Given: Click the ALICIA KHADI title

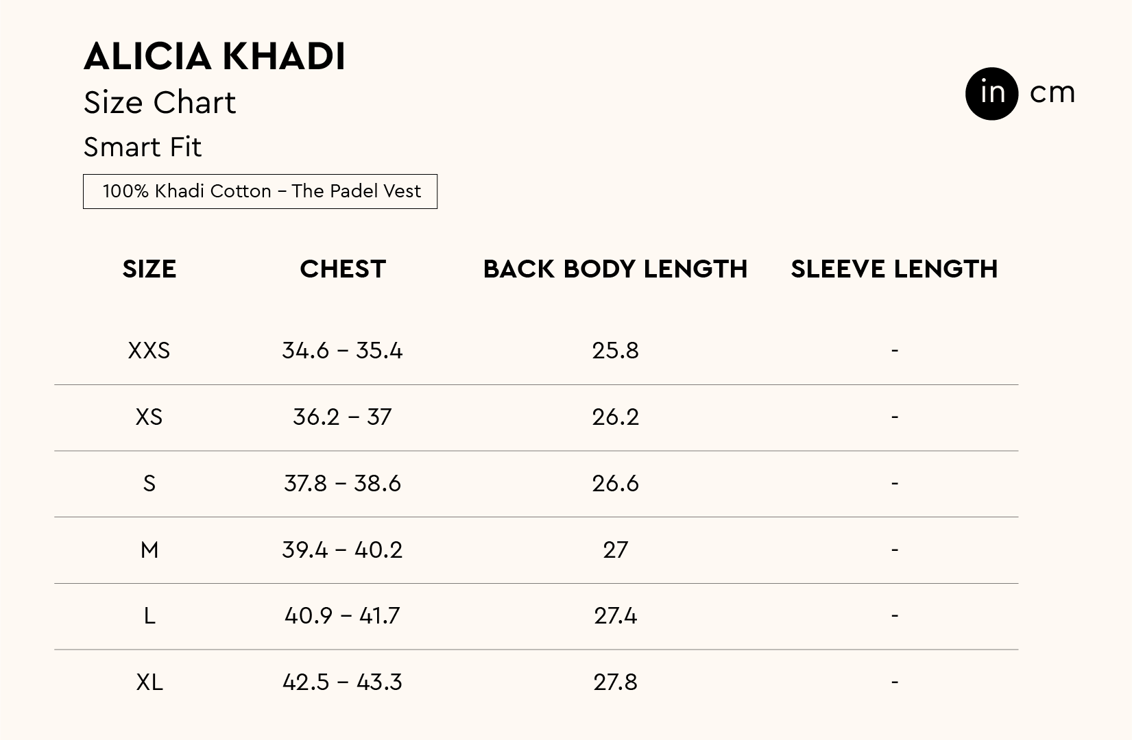Looking at the screenshot, I should pos(215,56).
